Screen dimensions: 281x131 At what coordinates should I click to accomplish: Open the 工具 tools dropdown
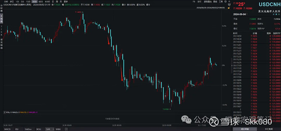(x=221, y=2)
